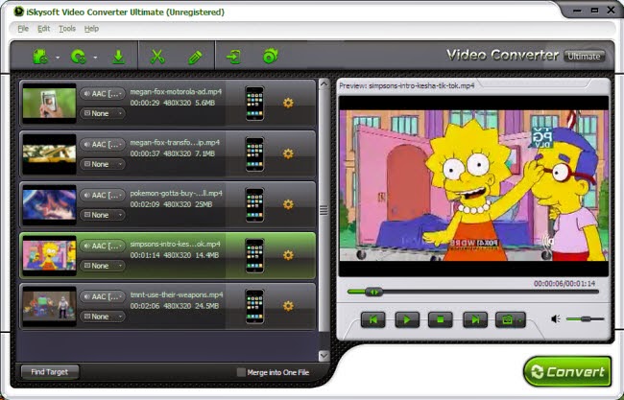Click the Next frame playback button
The image size is (624, 400).
tap(475, 319)
